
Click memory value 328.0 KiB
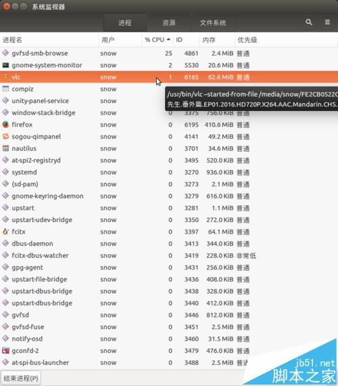[x=220, y=291]
